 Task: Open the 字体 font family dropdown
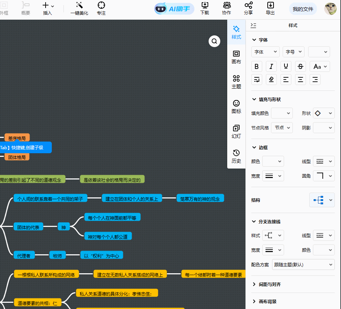[x=265, y=52]
